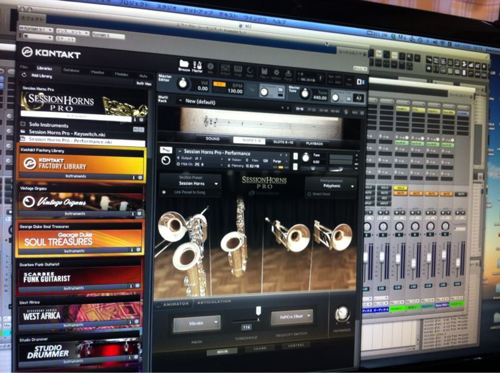Open the Scarbee Funk Guitarist gear icon
Image resolution: width=500 pixels, height=373 pixels.
(x=137, y=286)
